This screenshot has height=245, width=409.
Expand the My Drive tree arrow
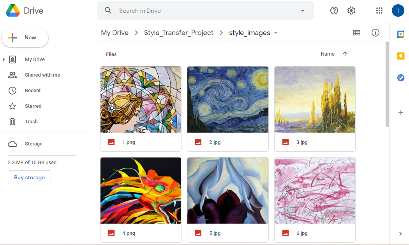4,59
